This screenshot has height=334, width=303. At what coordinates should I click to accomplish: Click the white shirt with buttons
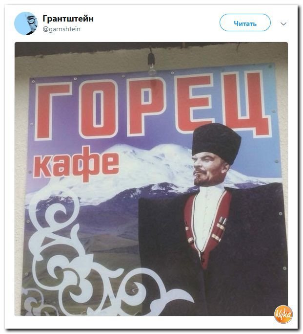tap(207, 215)
